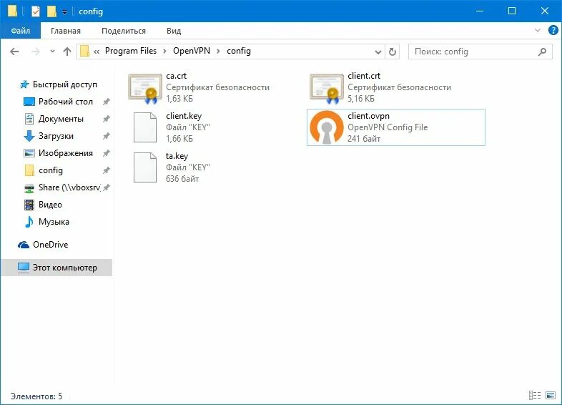Expand subfolders arrow after Program Files
The width and height of the screenshot is (562, 405).
[165, 52]
